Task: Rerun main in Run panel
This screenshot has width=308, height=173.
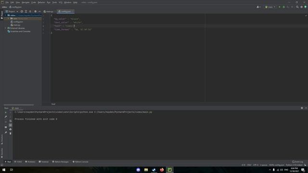Action: pos(6,112)
